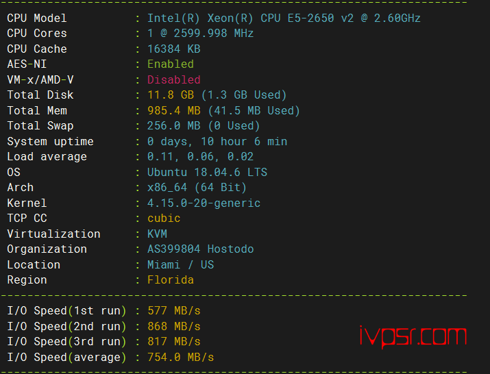Viewport: 490px width, 374px height.
Task: Select the location 'Miami / US'
Action: pos(180,264)
